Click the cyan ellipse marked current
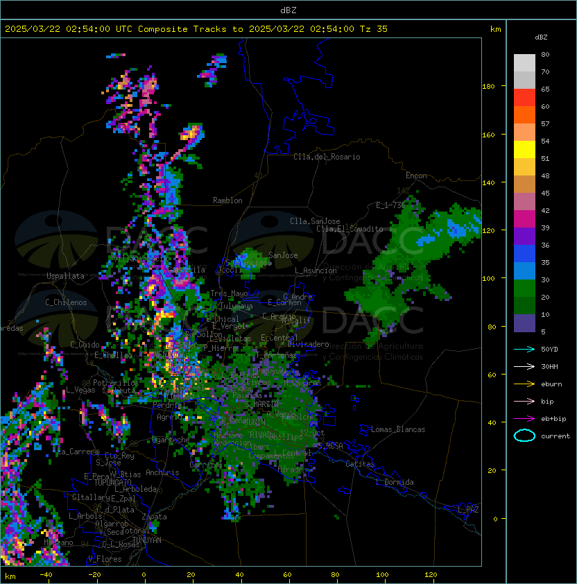The width and height of the screenshot is (577, 584). (524, 436)
